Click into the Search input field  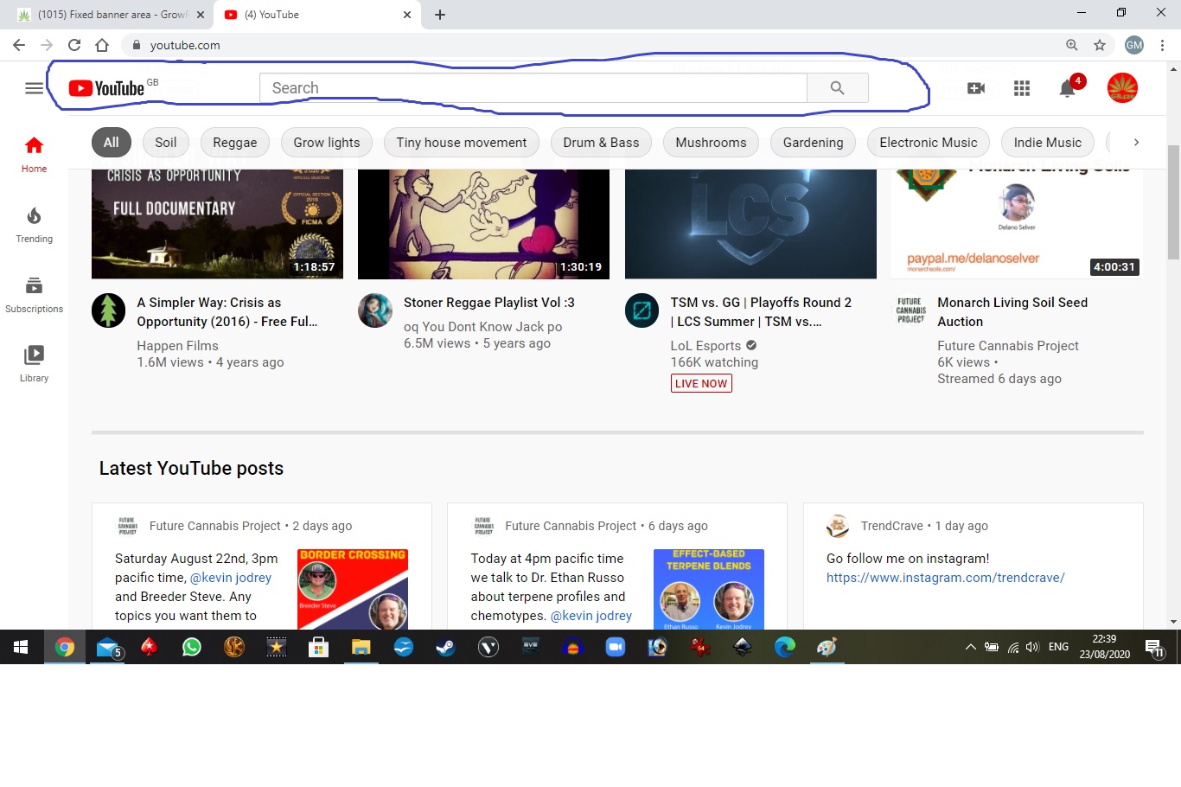(533, 88)
